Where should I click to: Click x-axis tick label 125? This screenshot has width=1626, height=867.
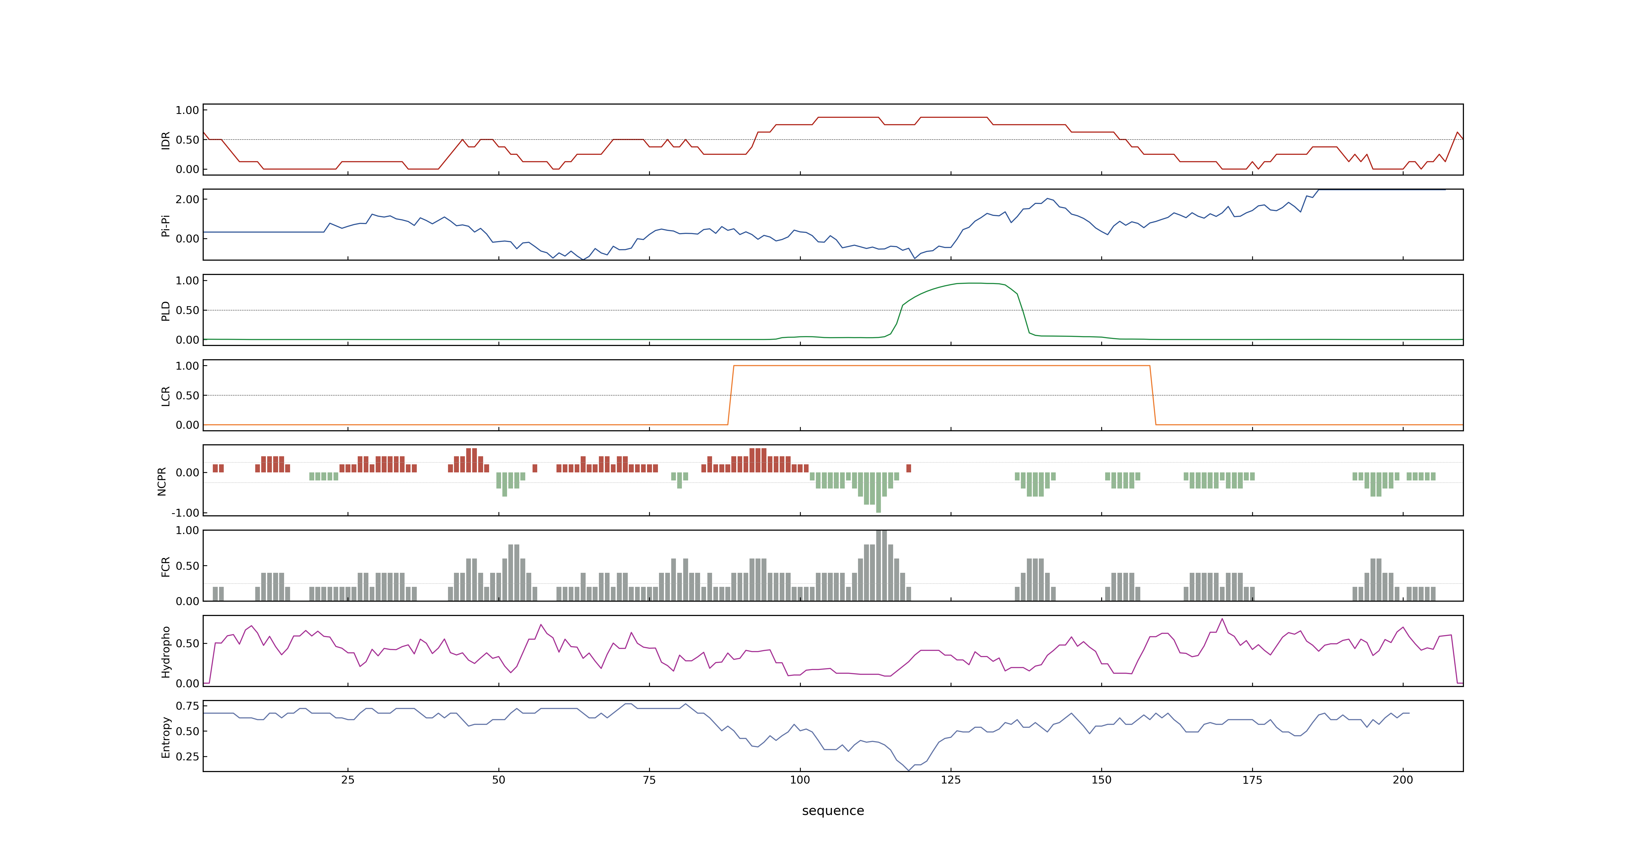[951, 780]
